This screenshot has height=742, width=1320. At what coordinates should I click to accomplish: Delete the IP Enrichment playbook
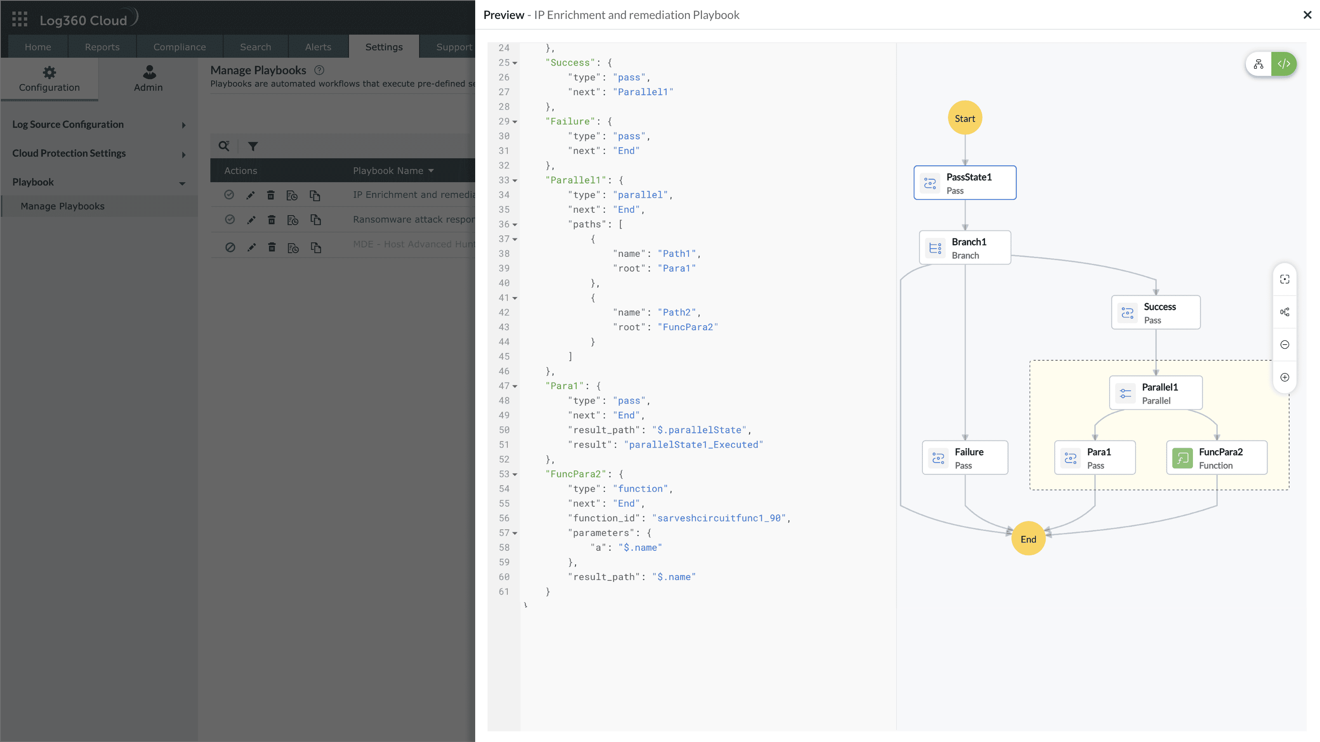(x=271, y=195)
